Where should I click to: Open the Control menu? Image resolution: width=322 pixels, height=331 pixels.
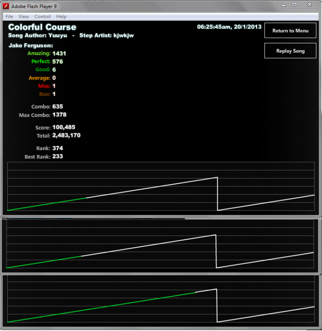pos(43,16)
